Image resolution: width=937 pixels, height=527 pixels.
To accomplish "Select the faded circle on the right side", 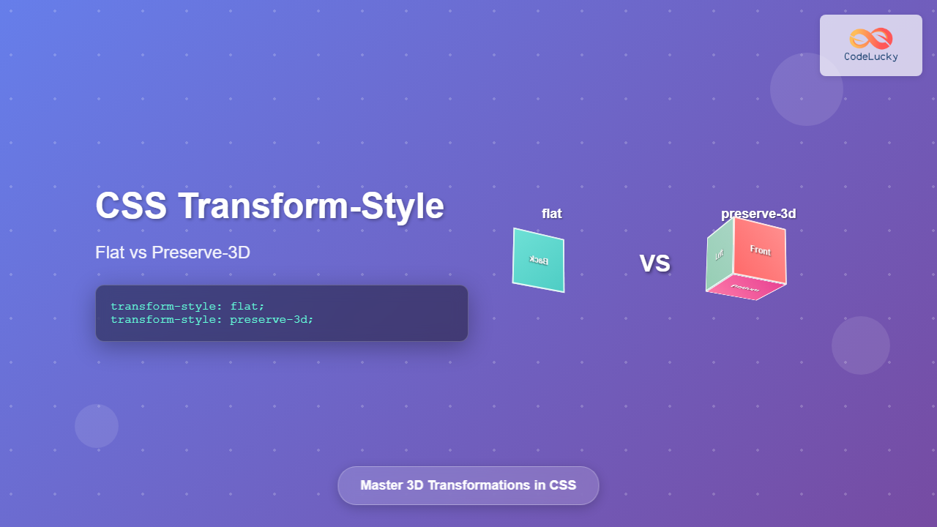I will (861, 345).
